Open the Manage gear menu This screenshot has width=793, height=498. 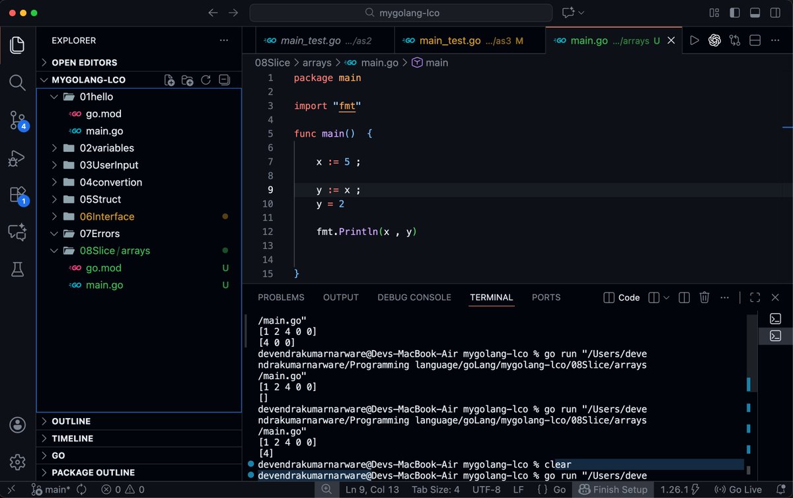coord(17,462)
